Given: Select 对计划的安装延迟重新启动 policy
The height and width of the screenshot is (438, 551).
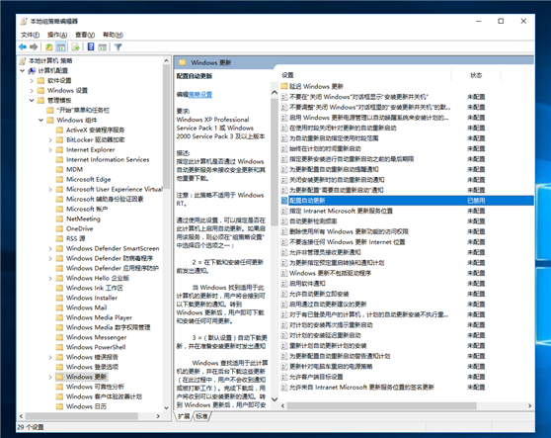Looking at the screenshot, I should [325, 335].
